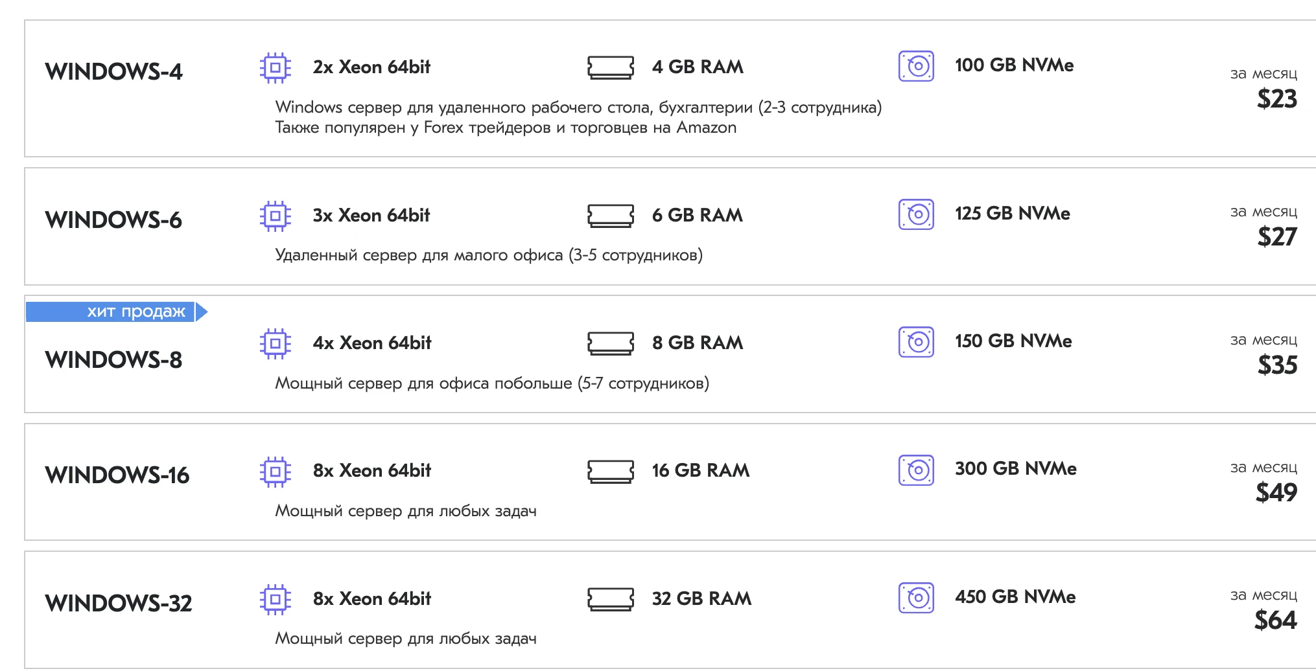The image size is (1316, 671).
Task: Click the blue хит продаж ribbon badge
Action: pyautogui.click(x=117, y=312)
